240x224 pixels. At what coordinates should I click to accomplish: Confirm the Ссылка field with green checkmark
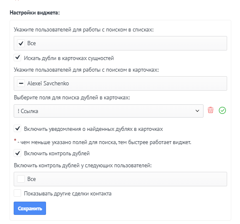222,111
